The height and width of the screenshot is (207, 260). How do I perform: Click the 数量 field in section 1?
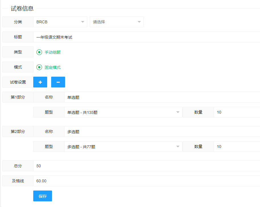(236, 112)
